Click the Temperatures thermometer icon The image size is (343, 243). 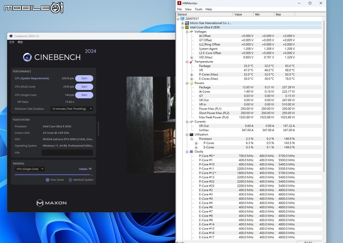click(x=191, y=62)
